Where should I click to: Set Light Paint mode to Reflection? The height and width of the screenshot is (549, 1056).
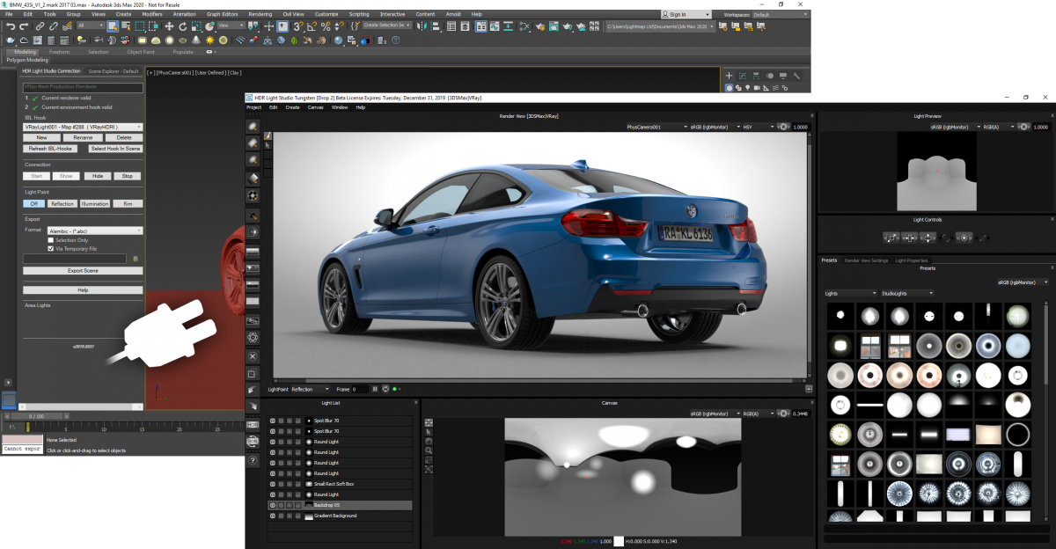point(62,203)
